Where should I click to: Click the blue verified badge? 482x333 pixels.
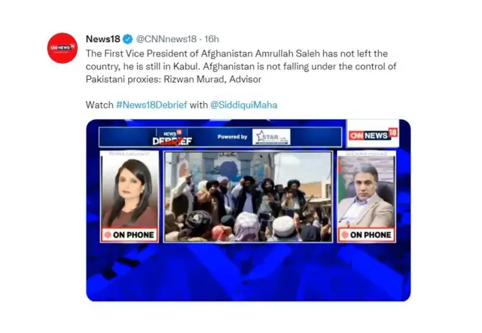[x=127, y=39]
